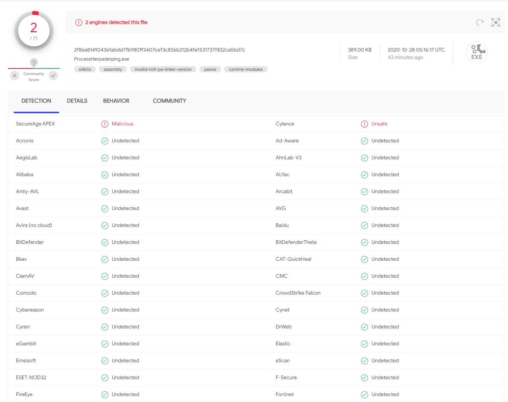The image size is (508, 402).
Task: Click the F-Secure engine name
Action: pyautogui.click(x=287, y=378)
